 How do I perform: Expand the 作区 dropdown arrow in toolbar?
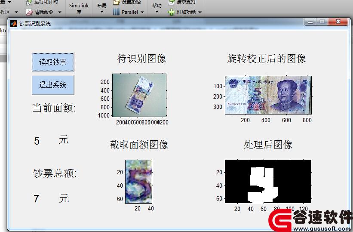[x=16, y=12]
